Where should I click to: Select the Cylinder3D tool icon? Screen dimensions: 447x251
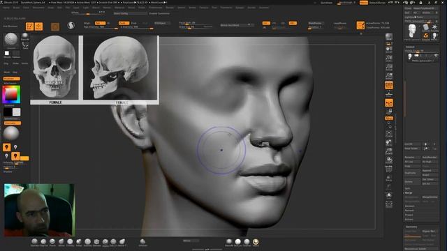pyautogui.click(x=426, y=28)
